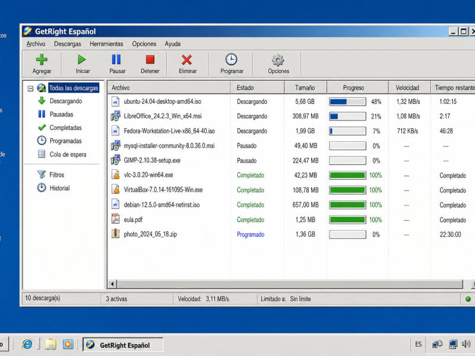The width and height of the screenshot is (475, 356).
Task: Open the file explorer folder taskbar icon
Action: click(x=50, y=344)
